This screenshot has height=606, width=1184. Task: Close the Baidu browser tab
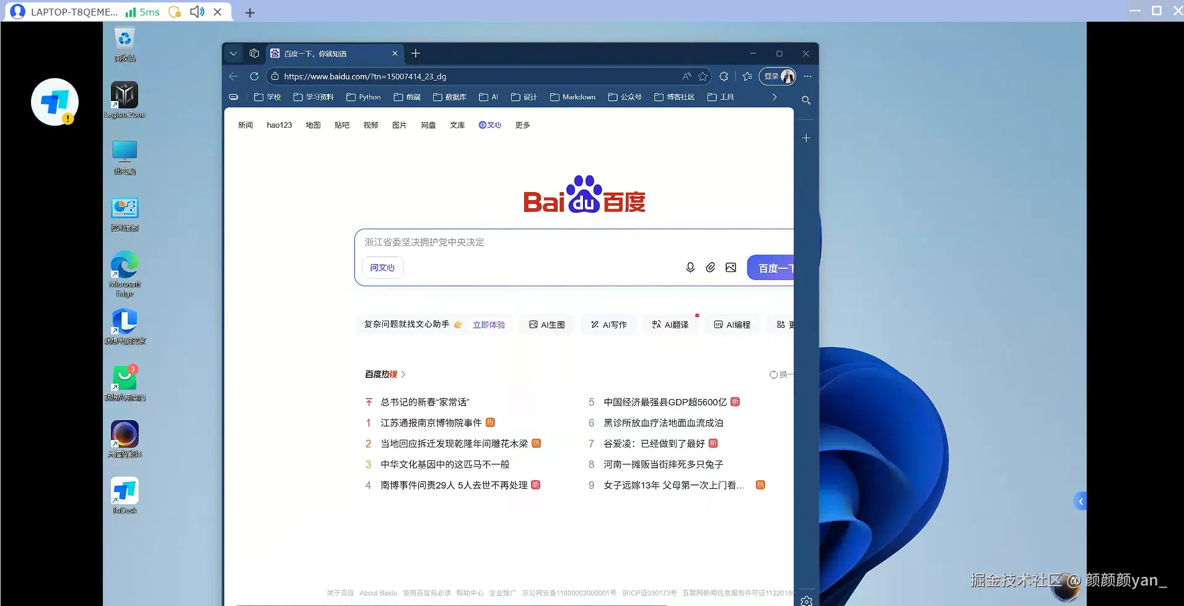(395, 54)
